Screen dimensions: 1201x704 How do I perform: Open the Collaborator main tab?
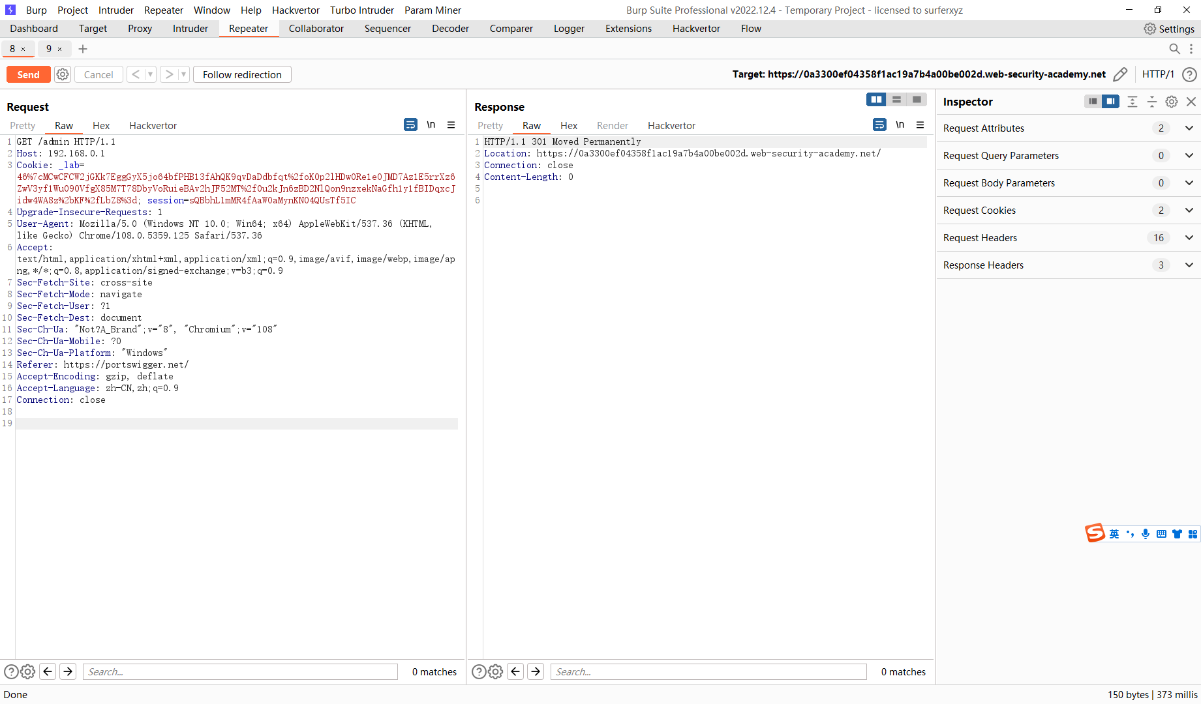[316, 29]
